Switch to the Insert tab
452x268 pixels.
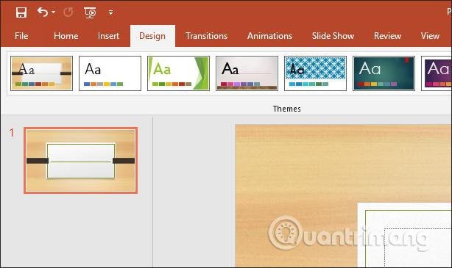[x=108, y=36]
